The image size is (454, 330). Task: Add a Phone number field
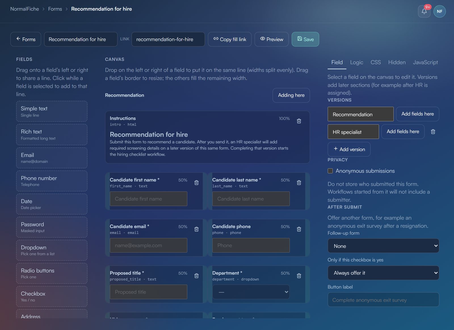[x=52, y=181]
